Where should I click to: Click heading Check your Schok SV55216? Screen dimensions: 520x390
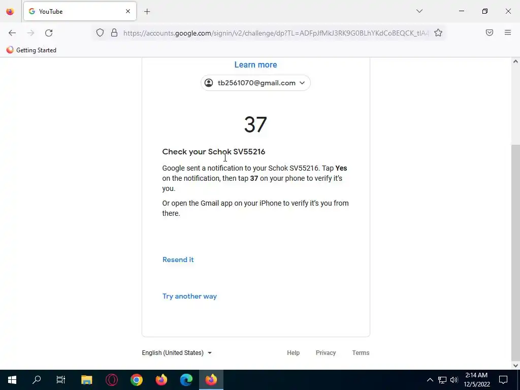214,151
